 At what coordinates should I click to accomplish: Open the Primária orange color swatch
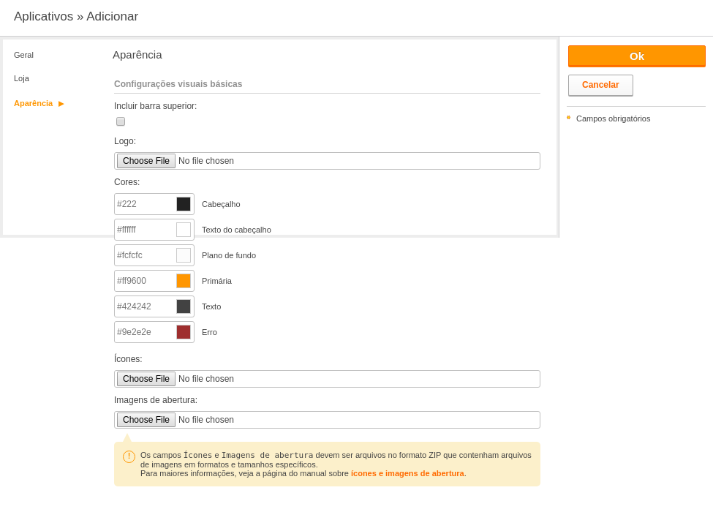coord(184,281)
